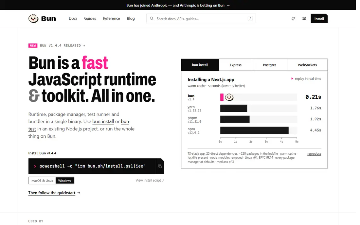Viewport: 360px width, 225px height.
Task: Click the yarn v1.22.22 row label
Action: click(x=194, y=109)
